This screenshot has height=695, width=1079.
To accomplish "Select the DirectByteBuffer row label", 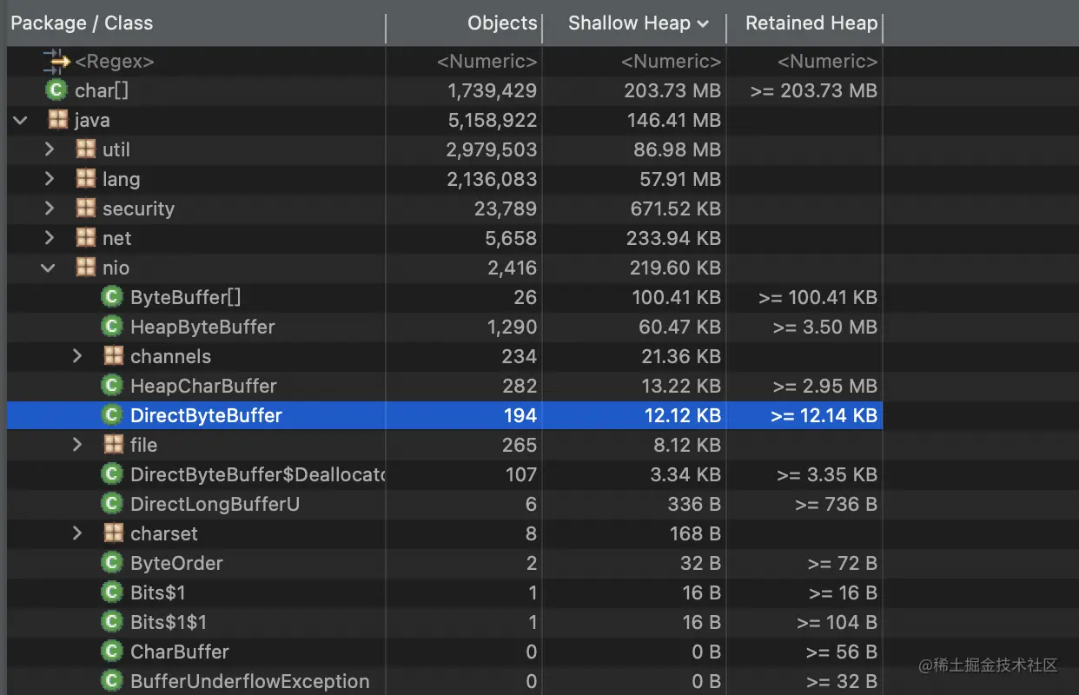I will 206,415.
